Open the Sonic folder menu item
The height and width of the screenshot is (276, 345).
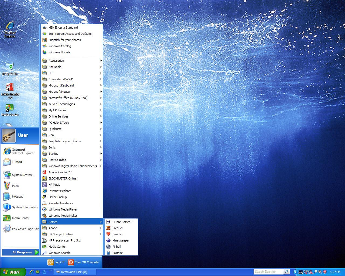point(72,147)
